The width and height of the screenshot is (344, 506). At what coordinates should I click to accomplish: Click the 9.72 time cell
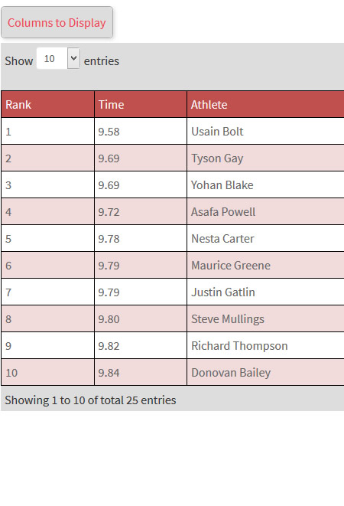pos(141,211)
